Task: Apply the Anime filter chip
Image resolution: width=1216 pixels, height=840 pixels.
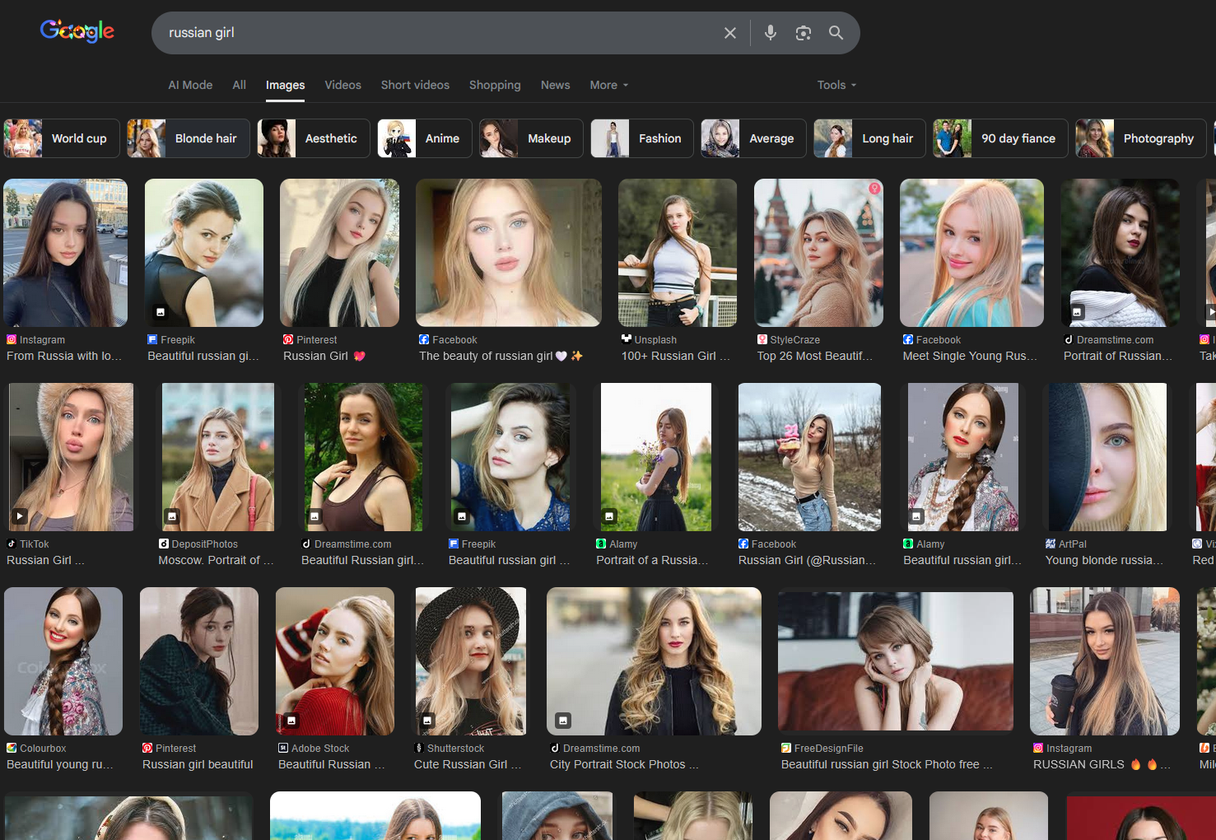Action: pyautogui.click(x=425, y=138)
